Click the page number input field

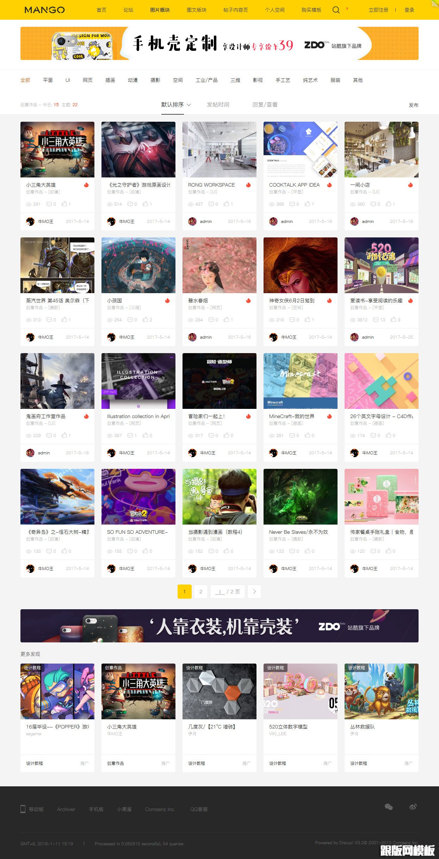tap(220, 592)
